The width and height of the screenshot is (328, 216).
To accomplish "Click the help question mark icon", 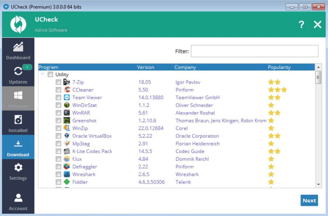I will pyautogui.click(x=301, y=24).
